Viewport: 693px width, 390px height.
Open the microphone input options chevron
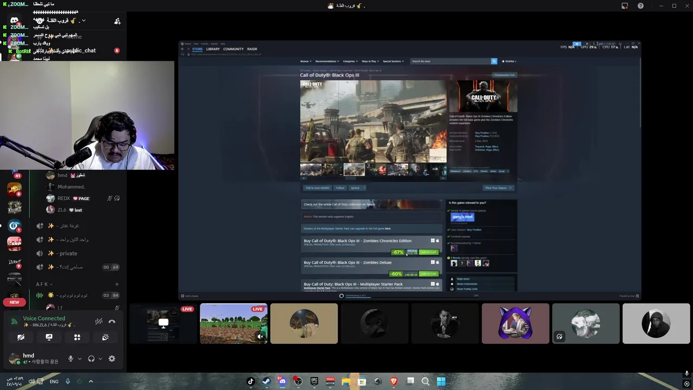tap(80, 359)
